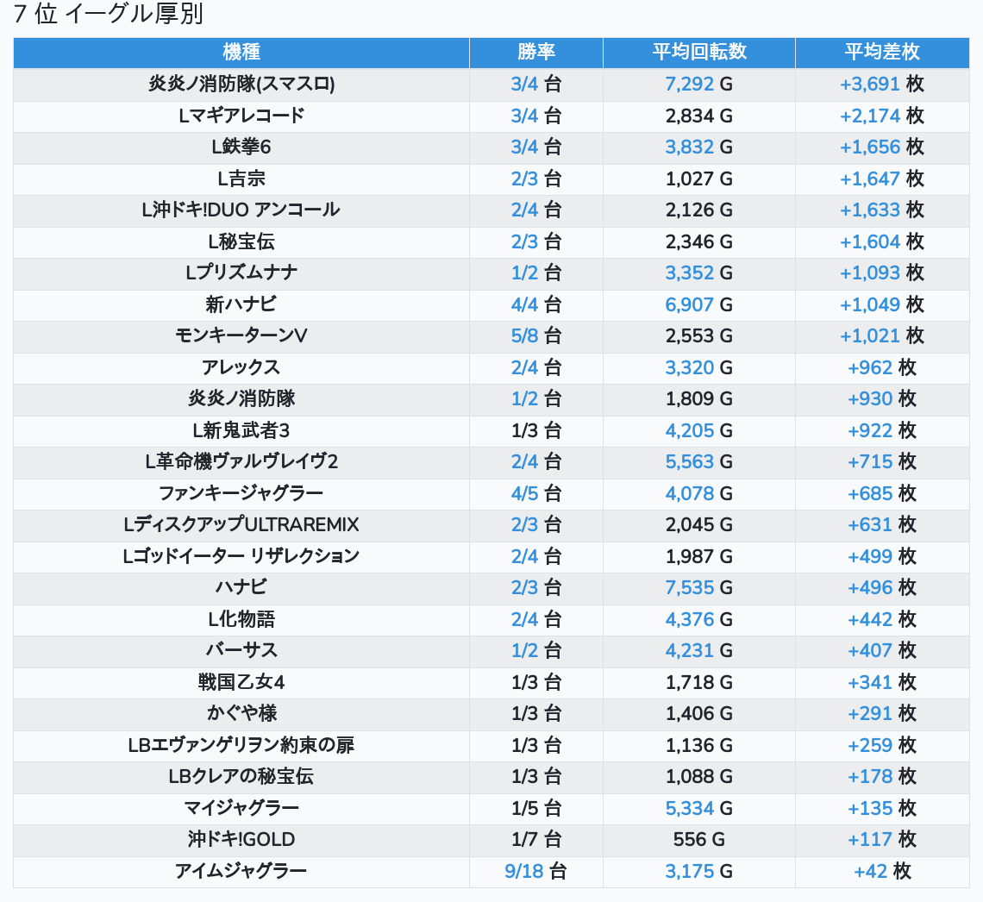Open the Lマギアレコード row
This screenshot has width=983, height=902.
pos(241,116)
